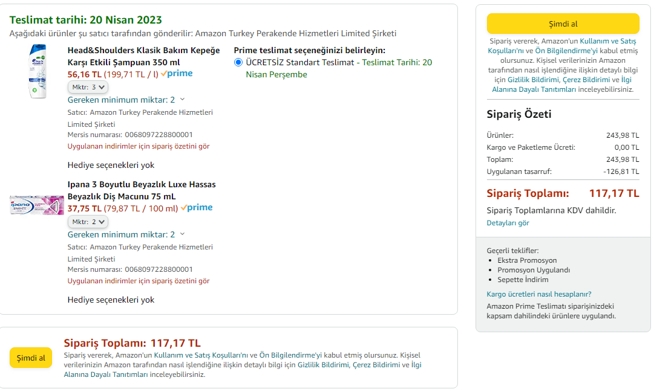654x389 pixels.
Task: Click Mersis numarası under Ipana item
Action: [x=130, y=269]
